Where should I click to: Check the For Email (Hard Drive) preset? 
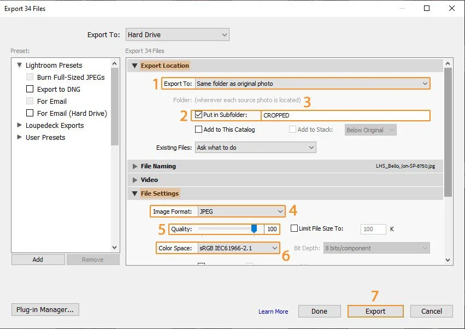click(x=30, y=113)
